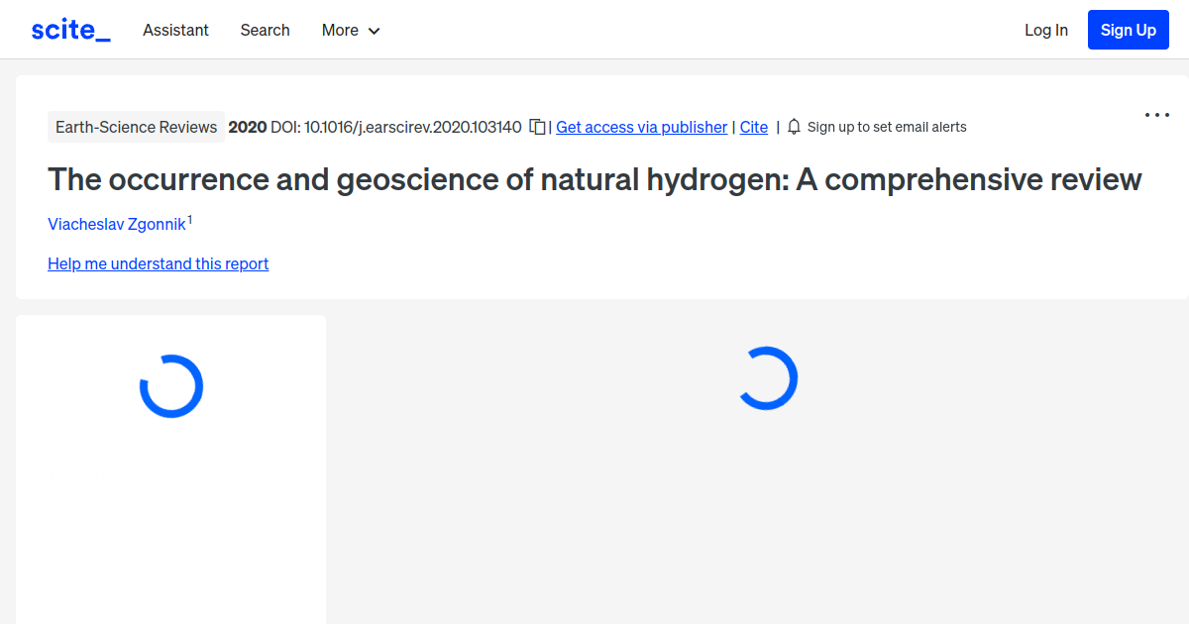Click Sign up to set email alerts

pyautogui.click(x=886, y=127)
